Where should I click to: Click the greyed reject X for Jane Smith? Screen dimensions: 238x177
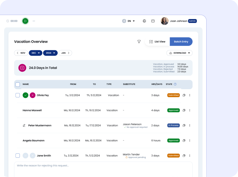click(32, 156)
